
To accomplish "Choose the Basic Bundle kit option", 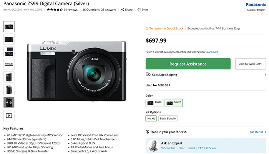I will [x=168, y=118].
